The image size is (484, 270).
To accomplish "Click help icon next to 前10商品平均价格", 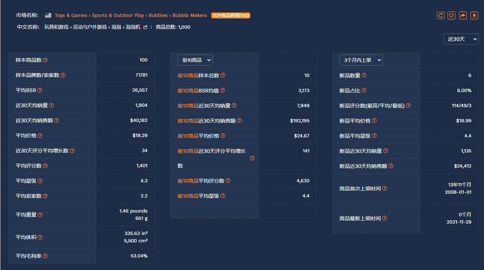I will [223, 136].
